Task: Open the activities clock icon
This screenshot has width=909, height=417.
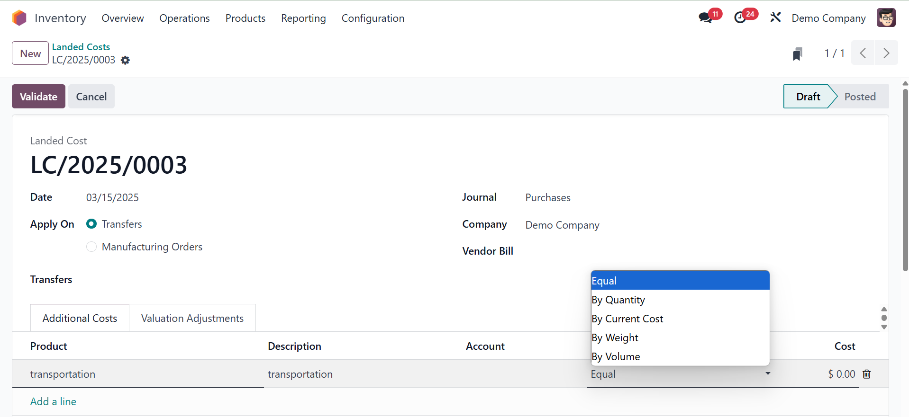Action: (x=740, y=18)
